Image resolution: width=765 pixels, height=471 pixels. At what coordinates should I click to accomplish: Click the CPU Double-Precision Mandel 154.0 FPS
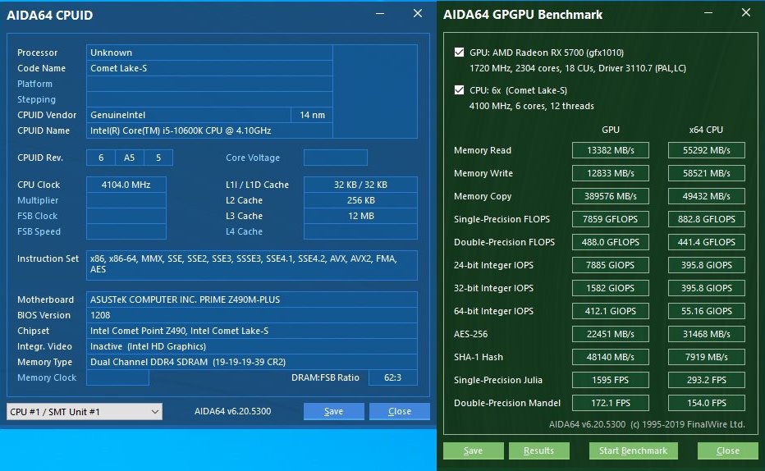(x=707, y=403)
